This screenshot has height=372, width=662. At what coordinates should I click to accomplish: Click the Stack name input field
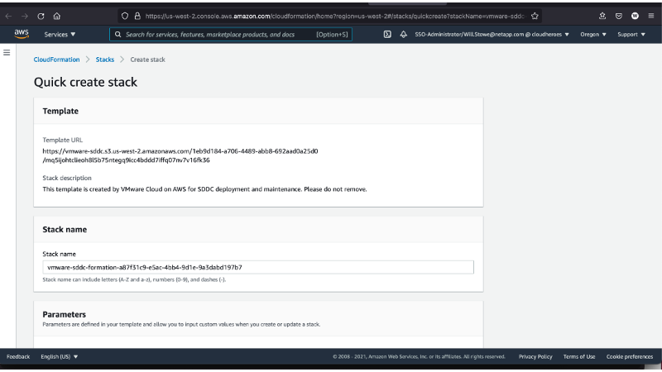[x=258, y=267]
